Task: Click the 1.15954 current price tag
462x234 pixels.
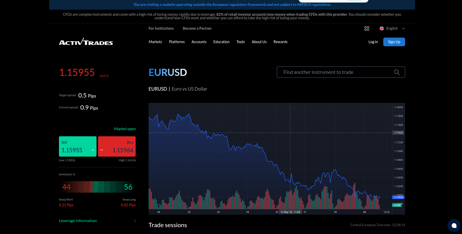Action: pos(398,197)
